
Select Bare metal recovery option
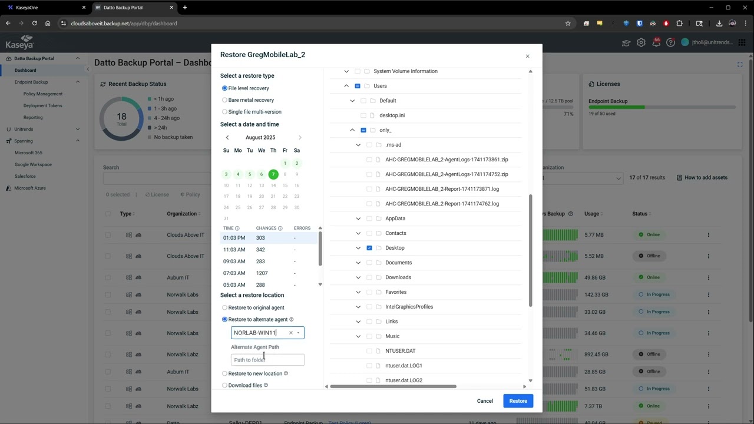(224, 100)
